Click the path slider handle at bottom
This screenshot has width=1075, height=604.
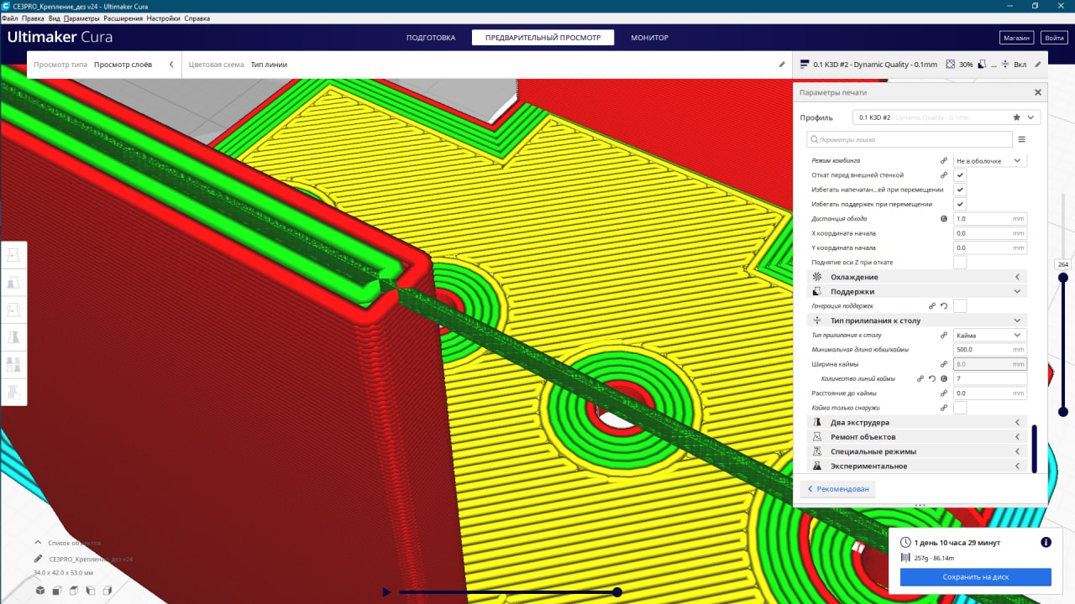(617, 592)
